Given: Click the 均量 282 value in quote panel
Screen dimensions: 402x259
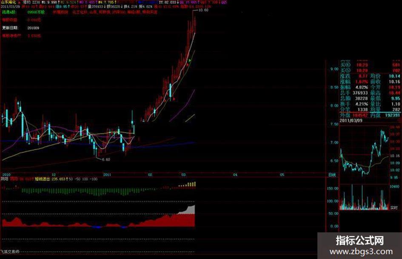Looking at the screenshot, I should click(396, 109).
